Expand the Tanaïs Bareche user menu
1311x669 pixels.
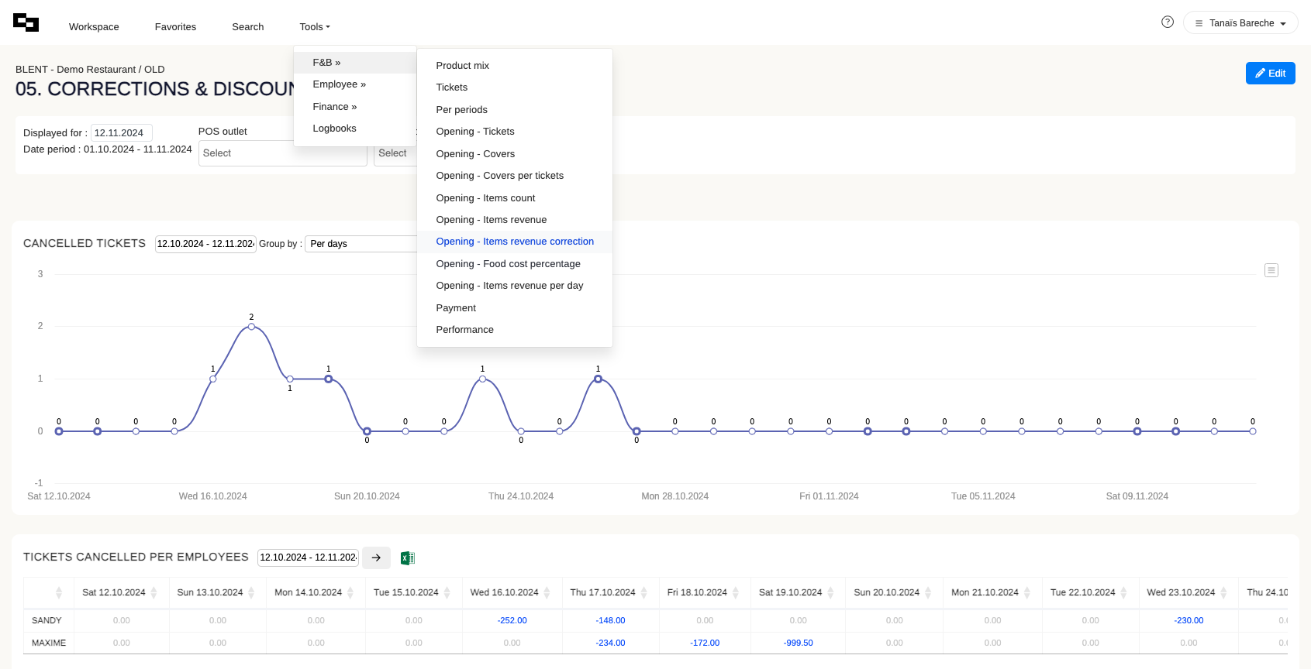(1240, 23)
